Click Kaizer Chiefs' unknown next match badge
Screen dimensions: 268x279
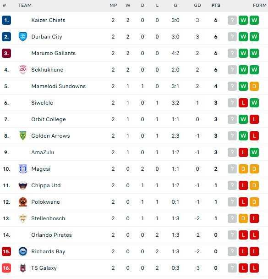[232, 20]
